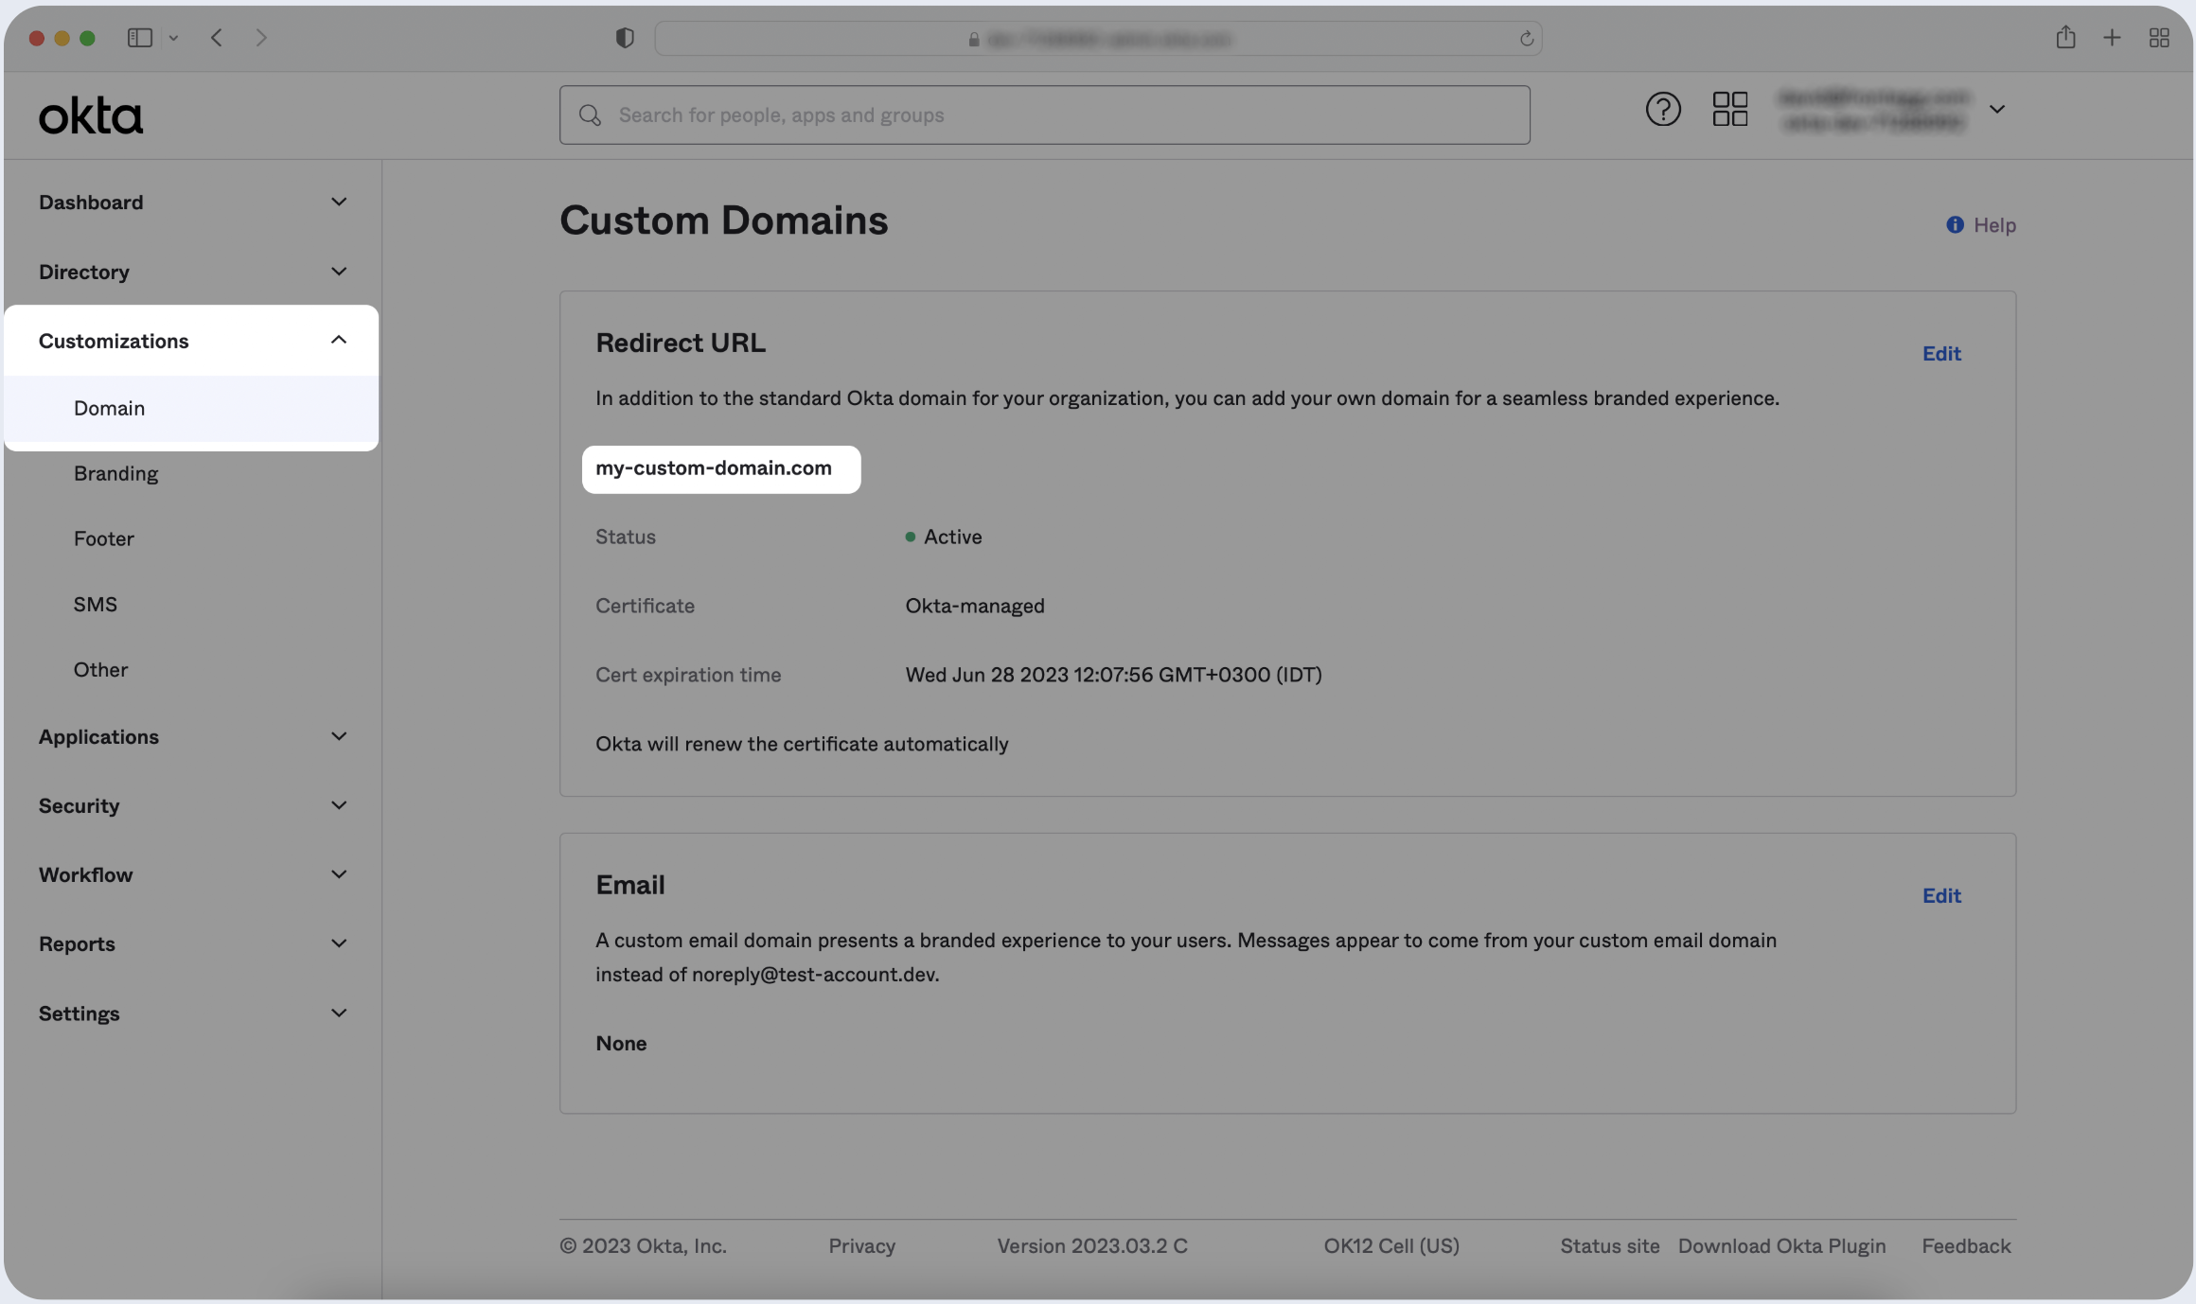
Task: Open a new browser tab
Action: pyautogui.click(x=2112, y=38)
